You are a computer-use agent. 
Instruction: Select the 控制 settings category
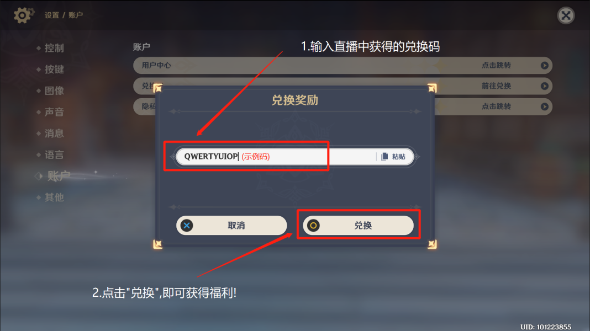[54, 48]
